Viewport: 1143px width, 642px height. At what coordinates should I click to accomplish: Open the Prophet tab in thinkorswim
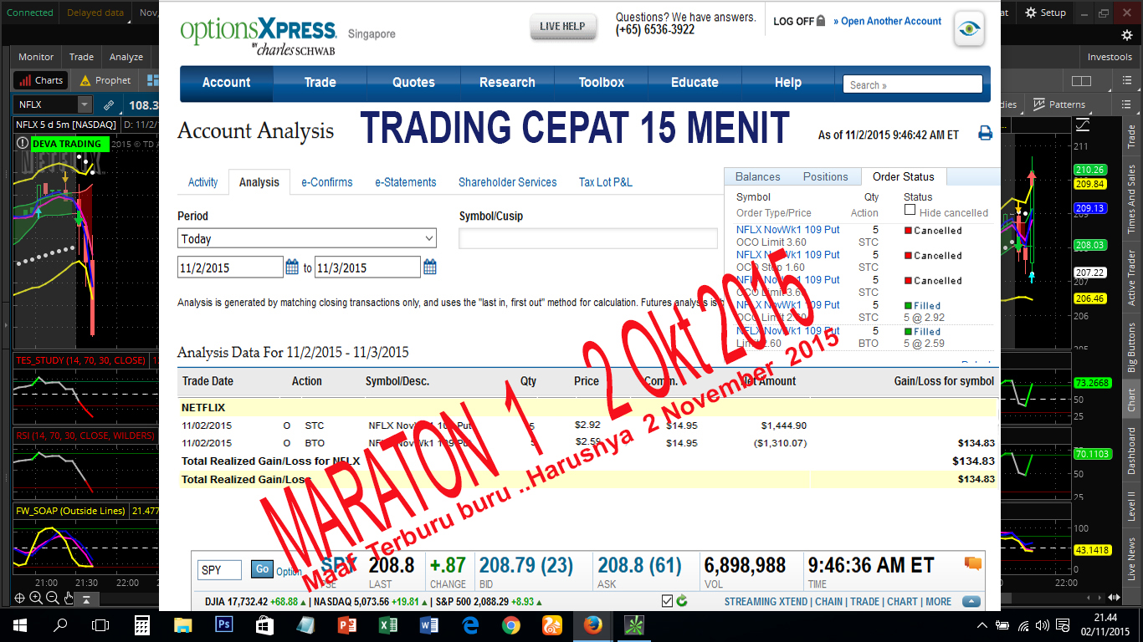(105, 80)
